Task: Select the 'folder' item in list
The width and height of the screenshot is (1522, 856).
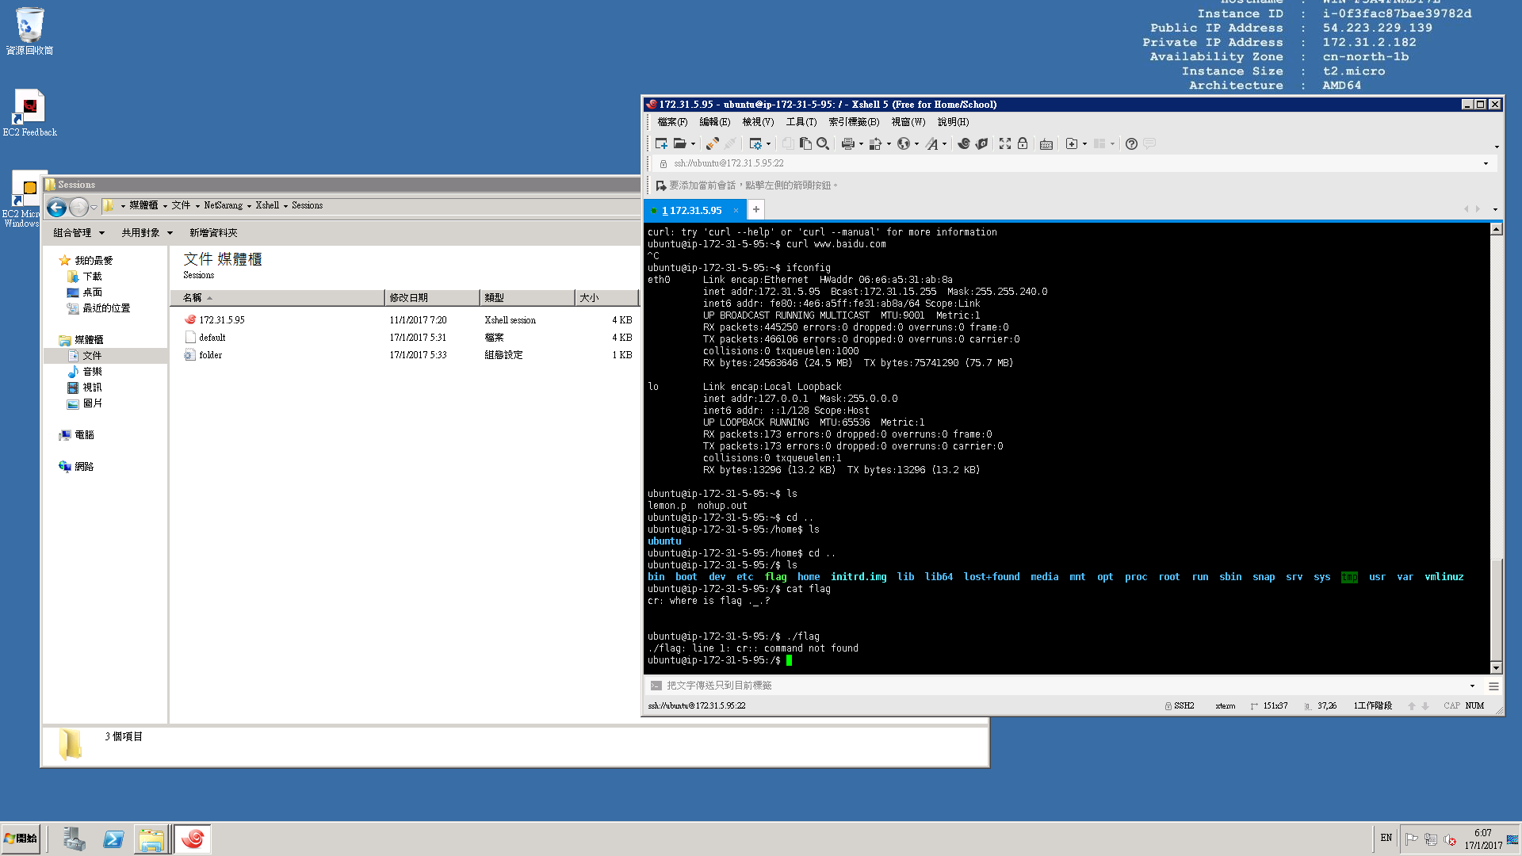Action: click(210, 355)
